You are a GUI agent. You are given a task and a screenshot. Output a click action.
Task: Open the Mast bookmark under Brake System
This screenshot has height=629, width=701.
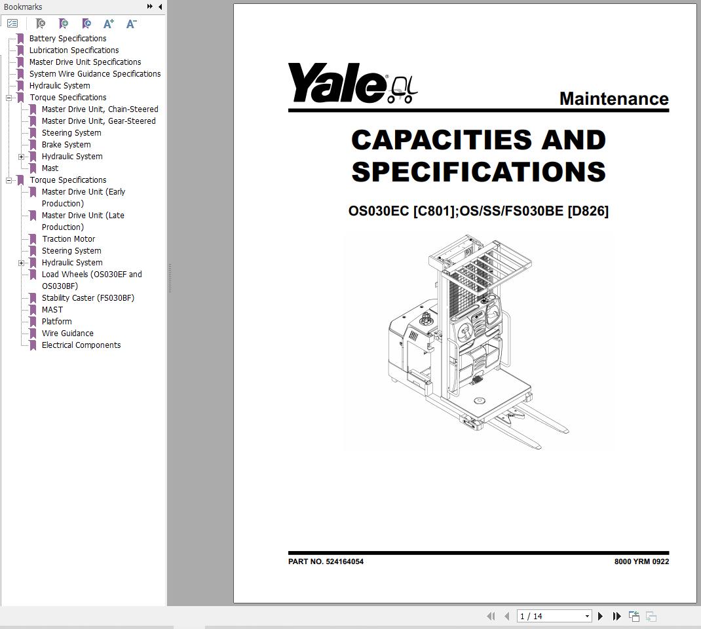pyautogui.click(x=50, y=168)
